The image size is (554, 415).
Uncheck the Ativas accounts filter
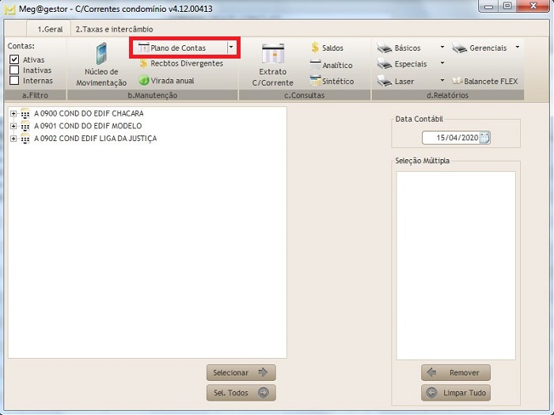coord(14,60)
